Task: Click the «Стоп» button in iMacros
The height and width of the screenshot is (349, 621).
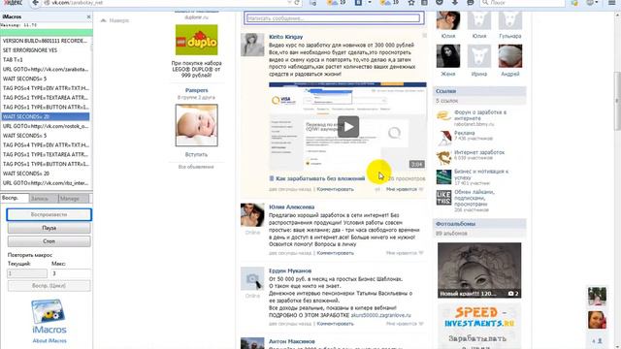Action: [49, 241]
